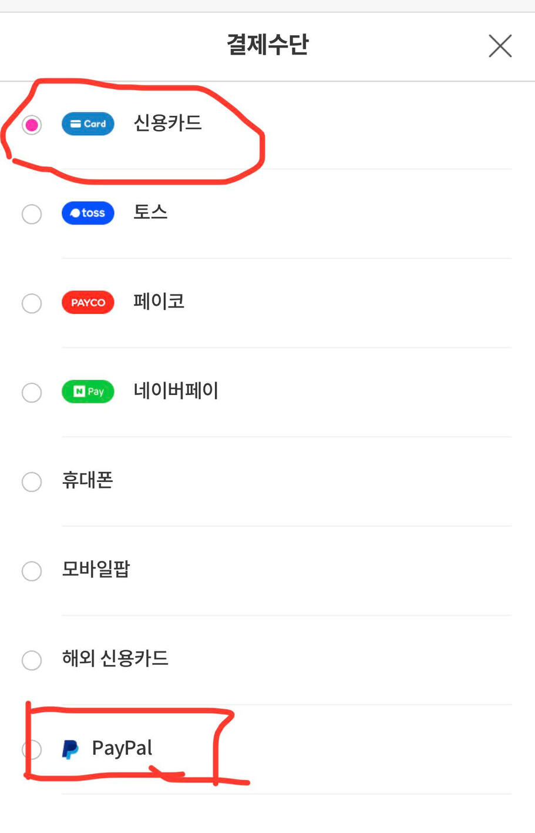The width and height of the screenshot is (535, 833).
Task: Select the 네이버페이 radio button
Action: pyautogui.click(x=32, y=393)
